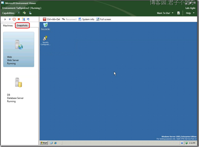Open System info for the machine
Viewport: 199px width, 147px height.
coord(86,19)
